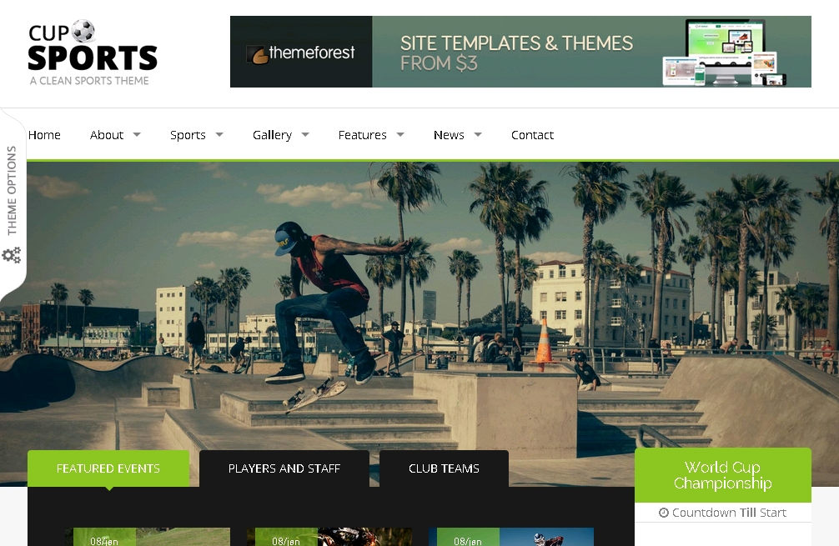Expand the About dropdown arrow

[137, 134]
